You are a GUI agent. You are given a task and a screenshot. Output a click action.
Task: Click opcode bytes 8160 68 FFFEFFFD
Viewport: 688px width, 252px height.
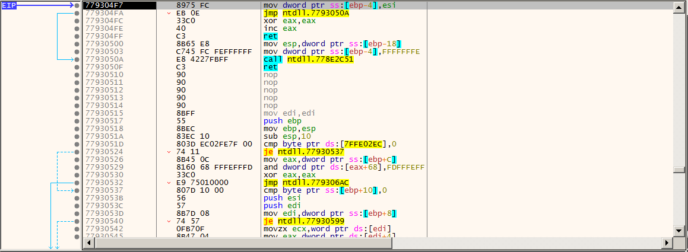click(214, 167)
